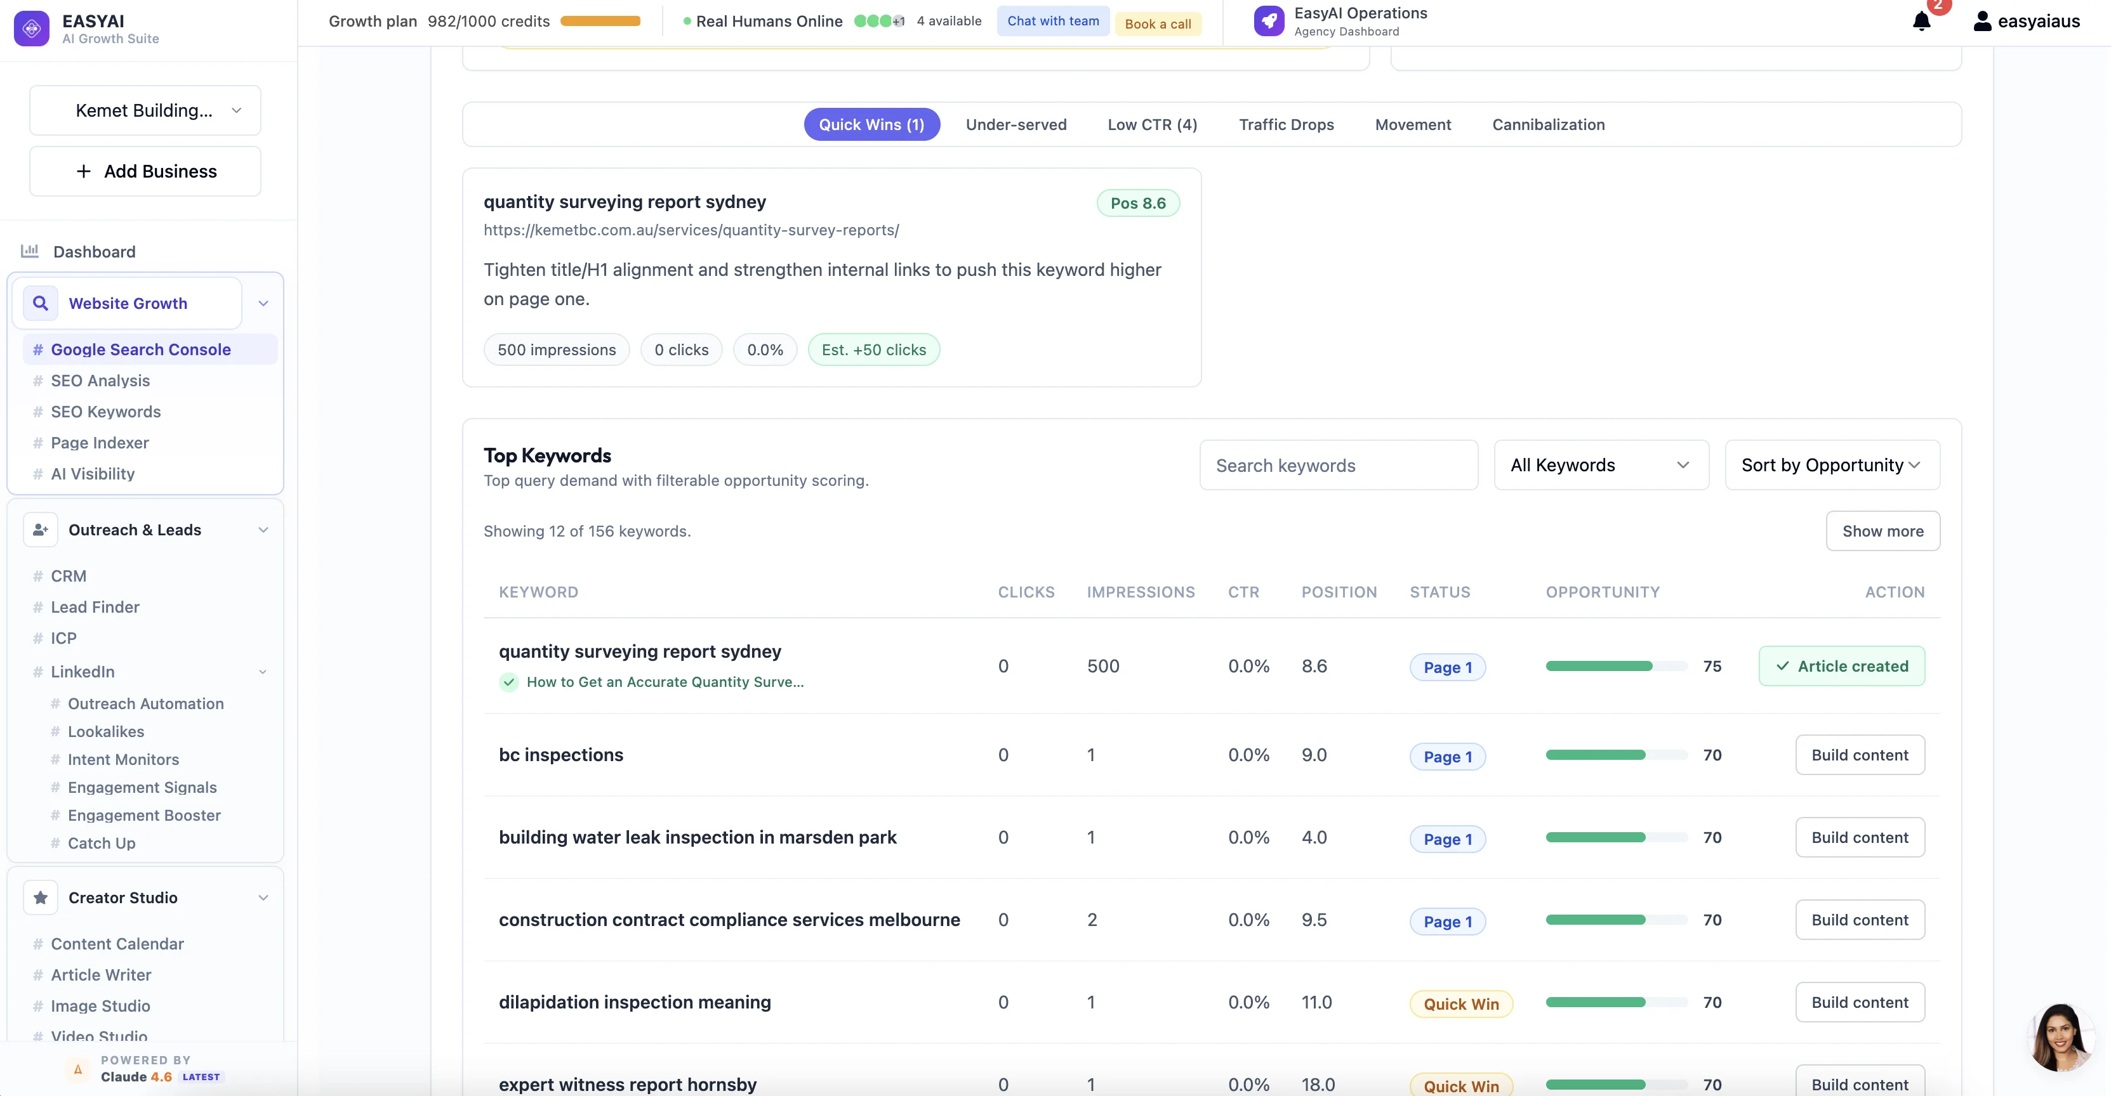
Task: Focus the Search keywords field
Action: (x=1338, y=466)
